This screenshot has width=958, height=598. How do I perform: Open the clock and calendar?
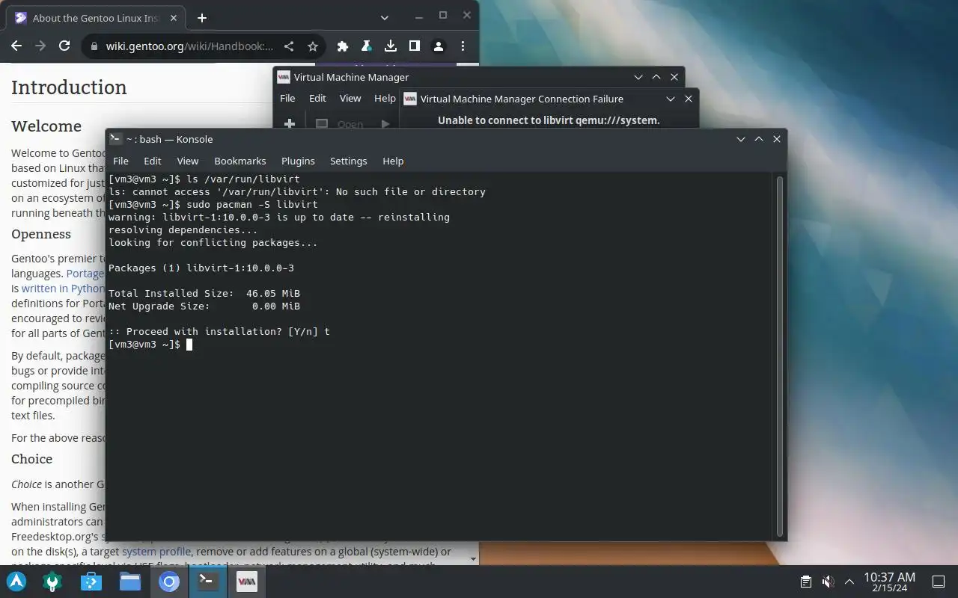(x=889, y=582)
